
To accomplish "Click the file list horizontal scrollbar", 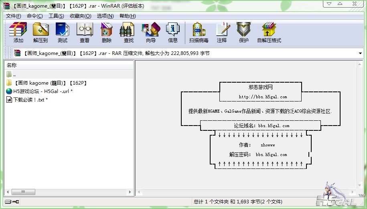I will click(x=68, y=192).
